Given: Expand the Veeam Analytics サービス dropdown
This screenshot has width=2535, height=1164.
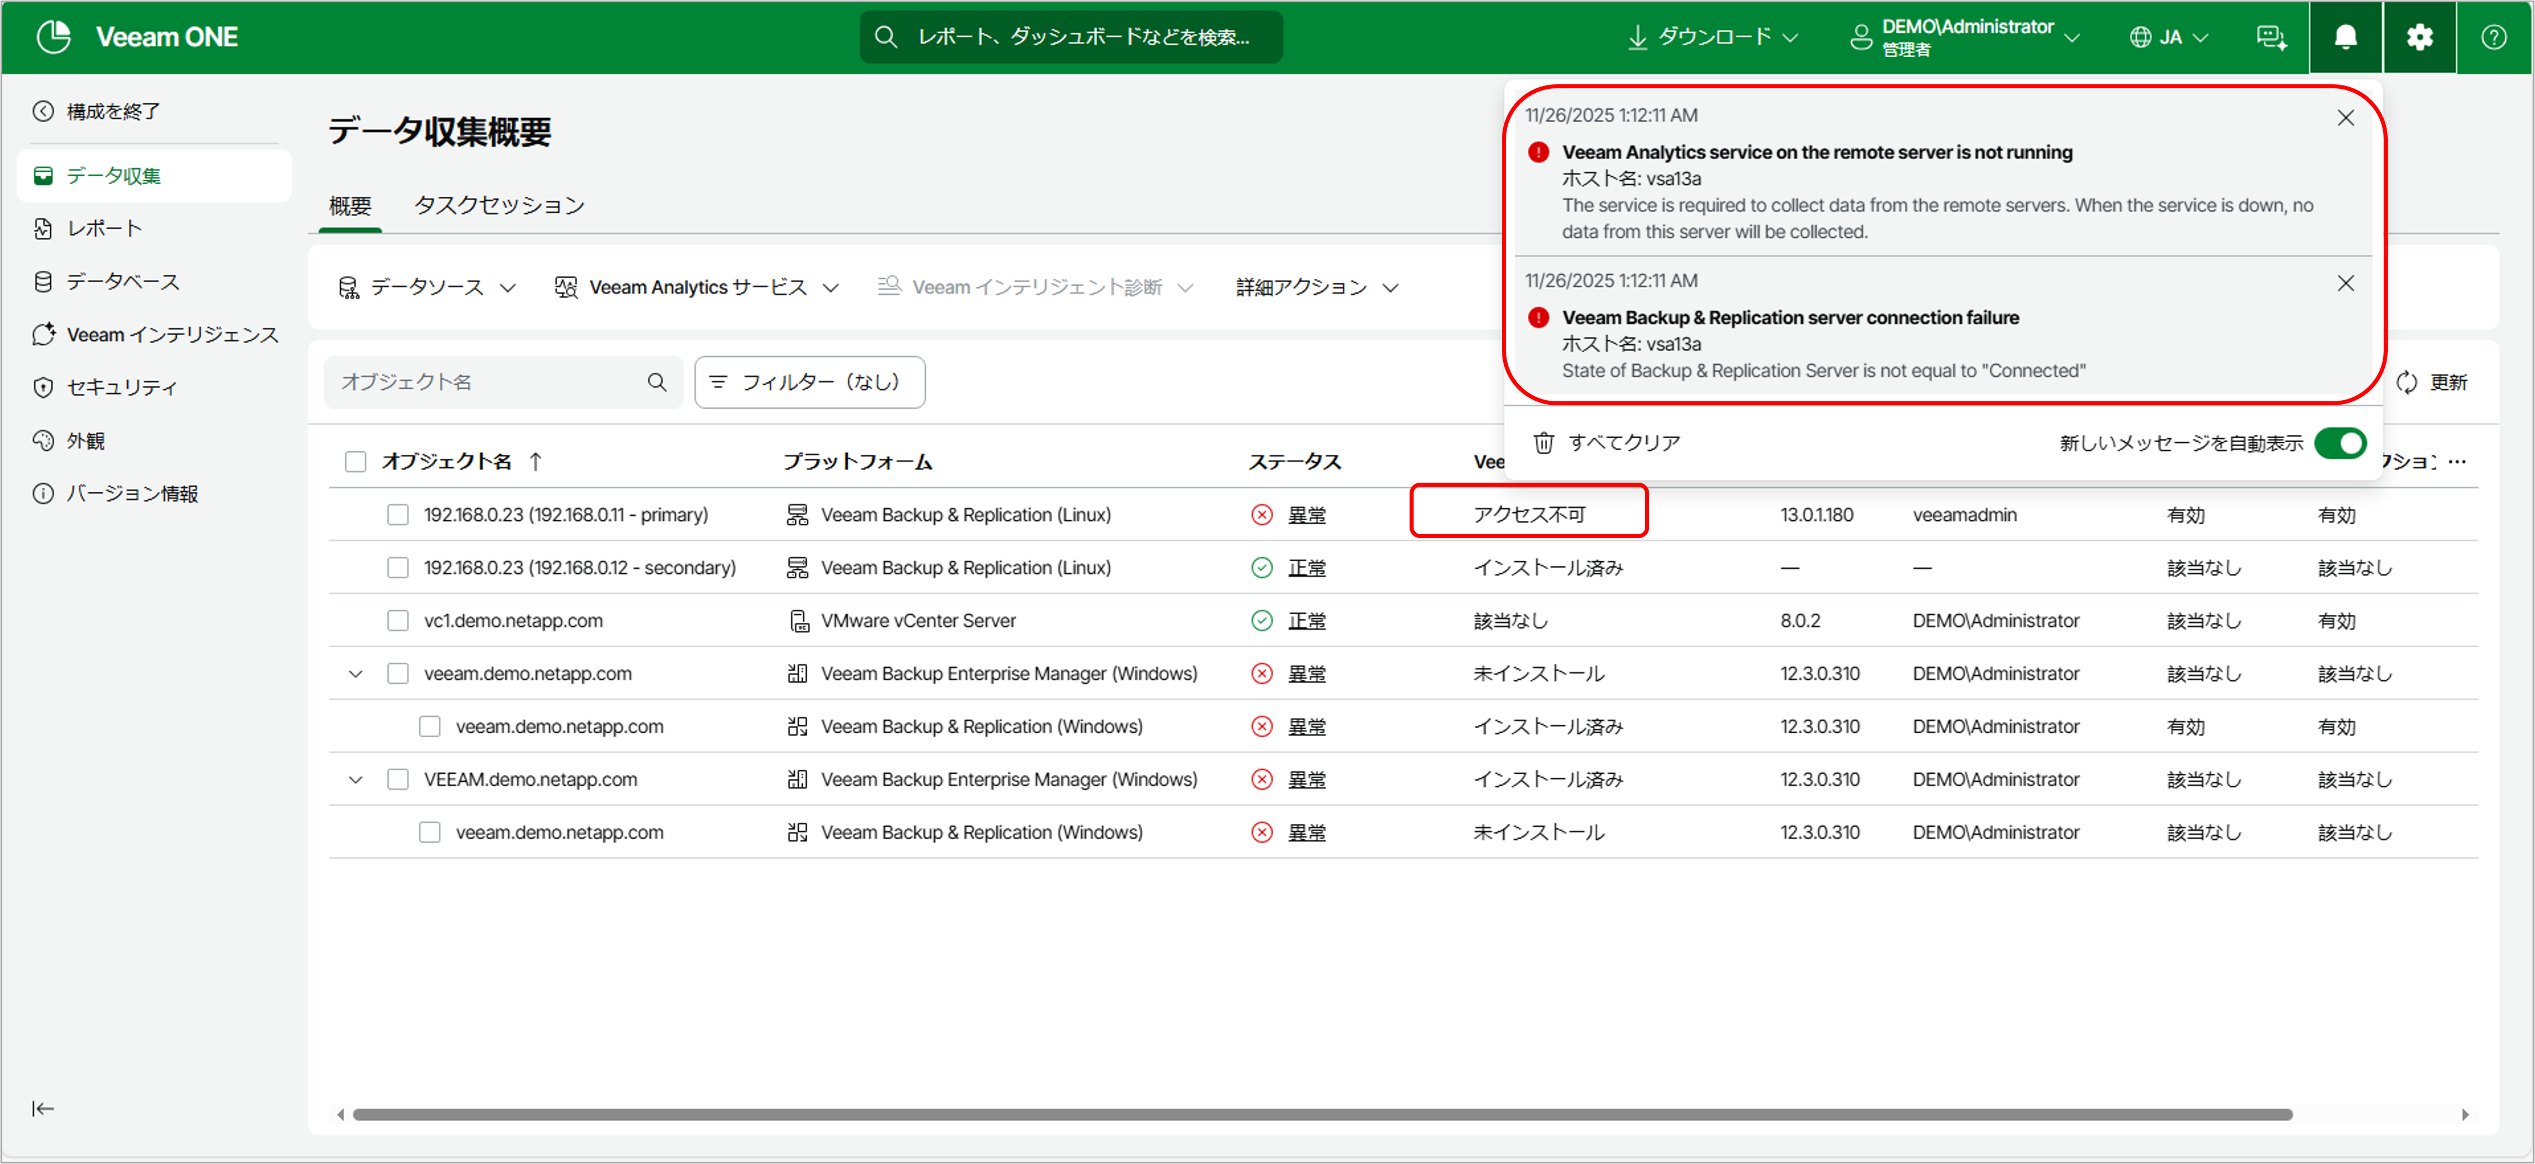Looking at the screenshot, I should tap(697, 288).
